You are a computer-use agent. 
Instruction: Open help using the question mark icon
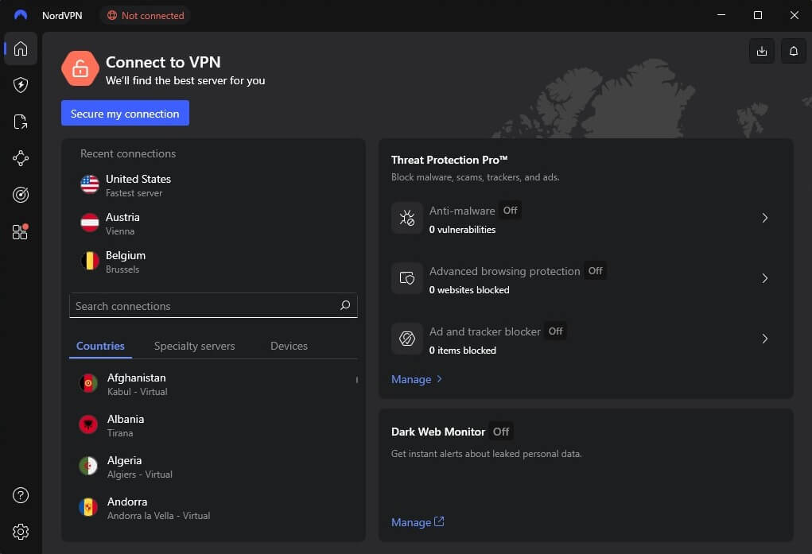point(20,494)
